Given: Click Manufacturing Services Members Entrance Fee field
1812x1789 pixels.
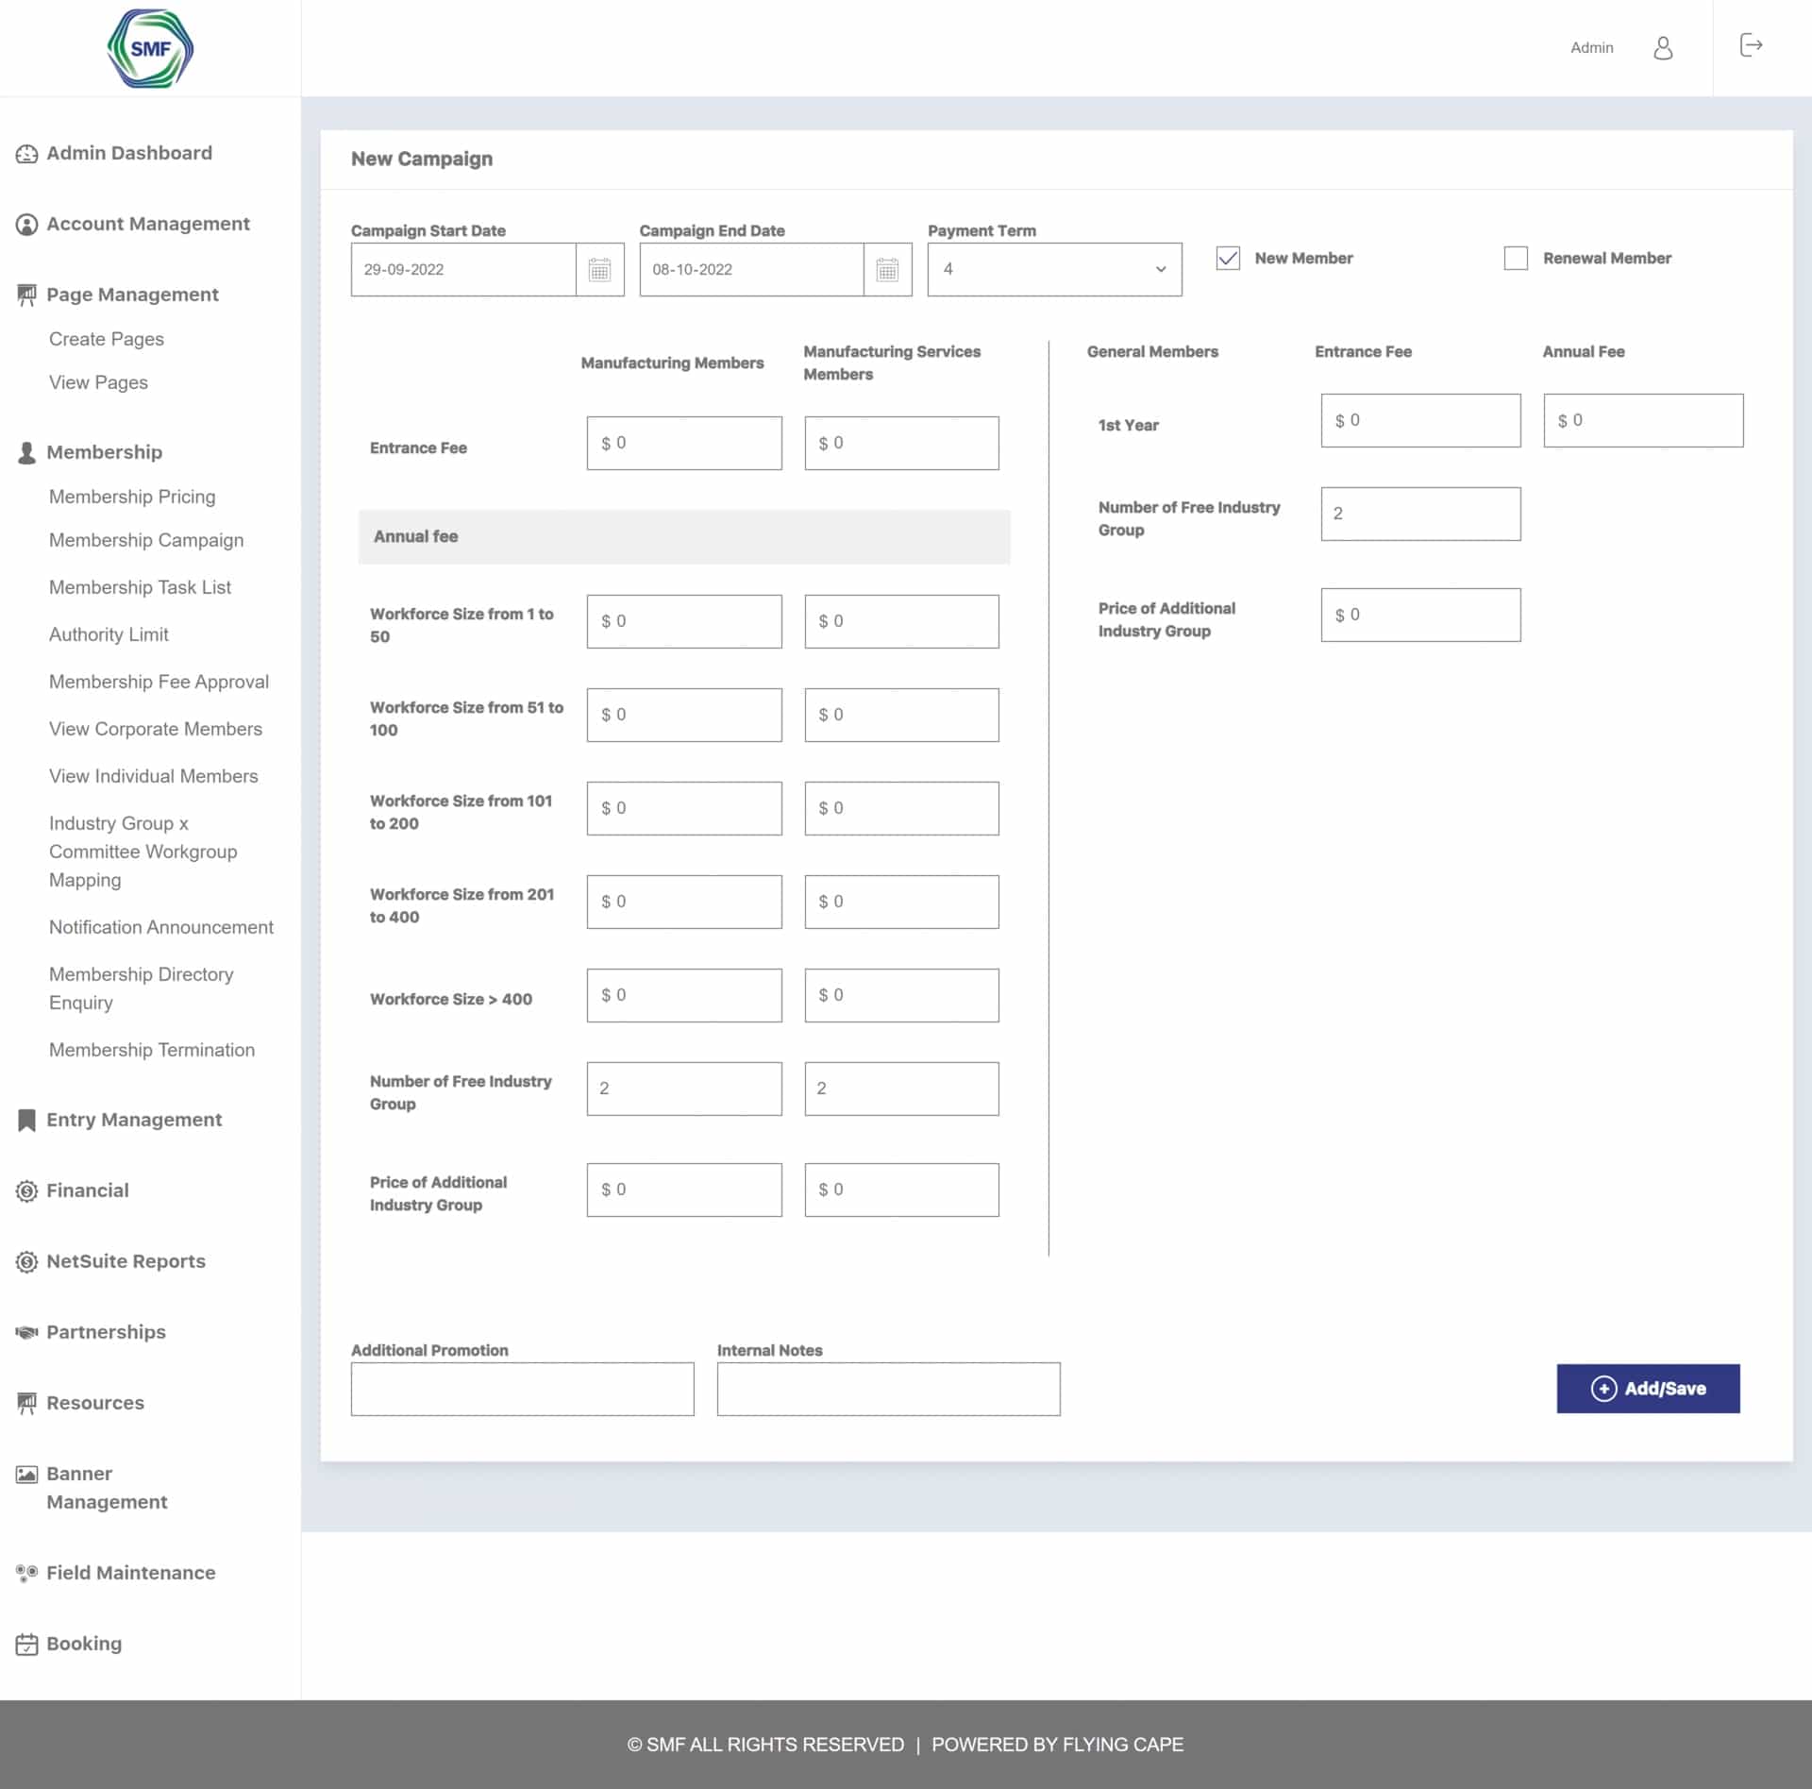Looking at the screenshot, I should pyautogui.click(x=901, y=443).
